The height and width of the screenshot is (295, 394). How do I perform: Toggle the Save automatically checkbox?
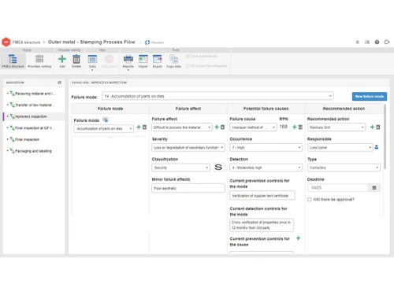click(188, 56)
